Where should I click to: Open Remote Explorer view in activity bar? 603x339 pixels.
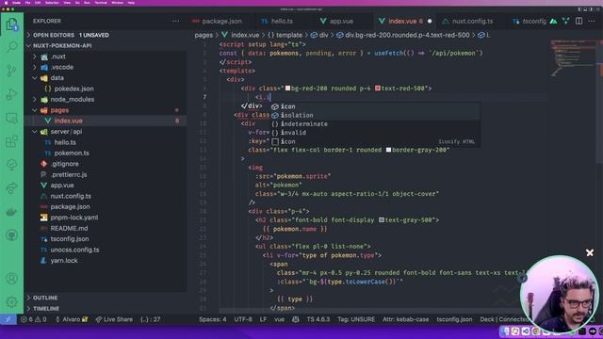tap(12, 118)
